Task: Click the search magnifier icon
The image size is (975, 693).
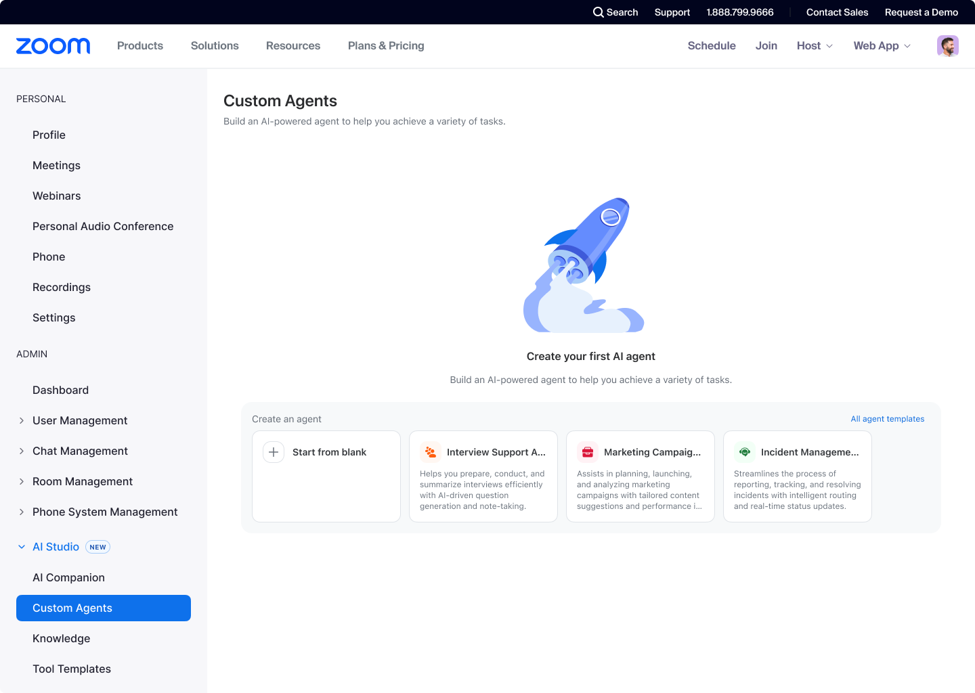Action: coord(599,12)
